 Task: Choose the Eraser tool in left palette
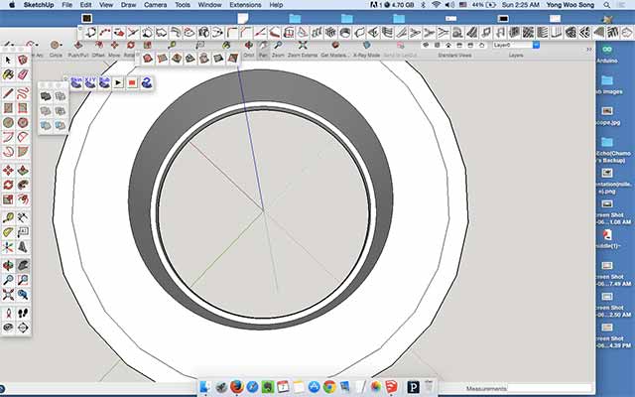point(23,74)
